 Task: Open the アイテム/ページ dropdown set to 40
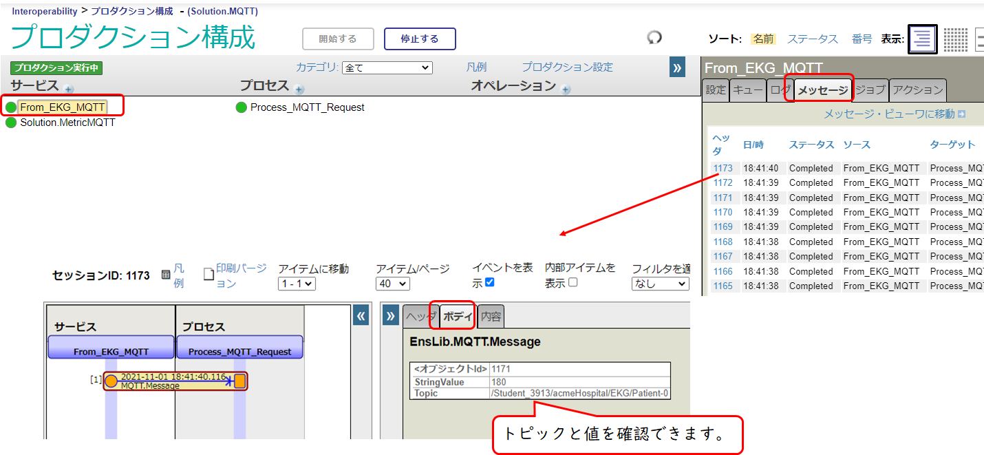coord(393,284)
